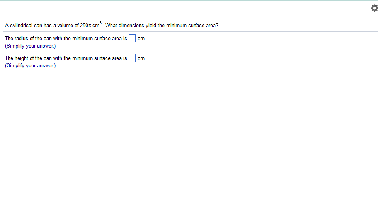Viewport: 378px width, 206px height.
Task: Click the cm unit after radius box
Action: (141, 39)
